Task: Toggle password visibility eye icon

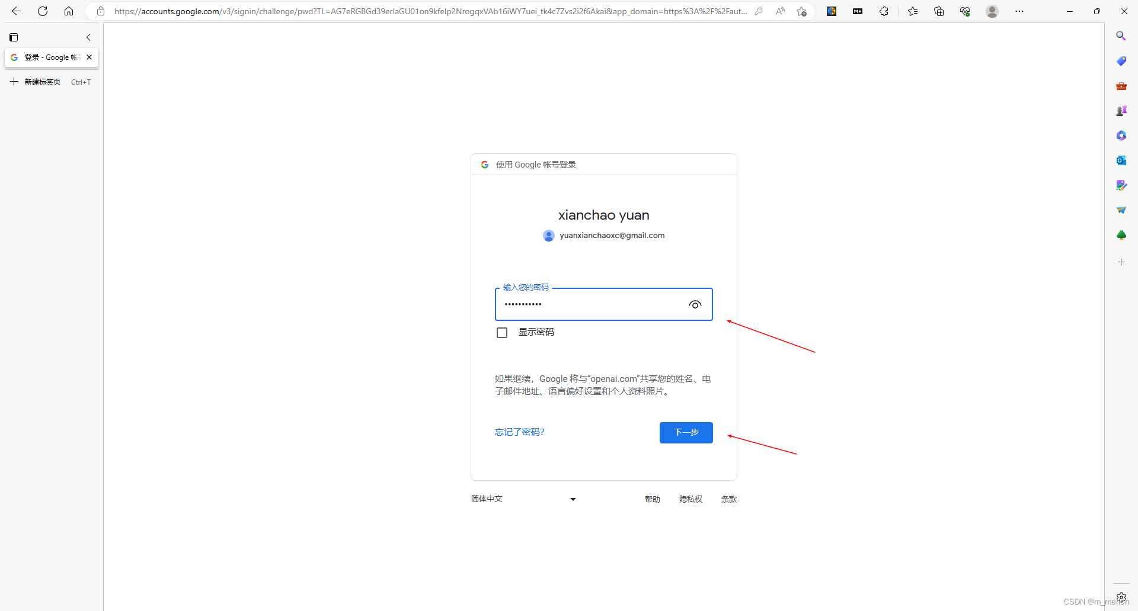Action: [695, 304]
